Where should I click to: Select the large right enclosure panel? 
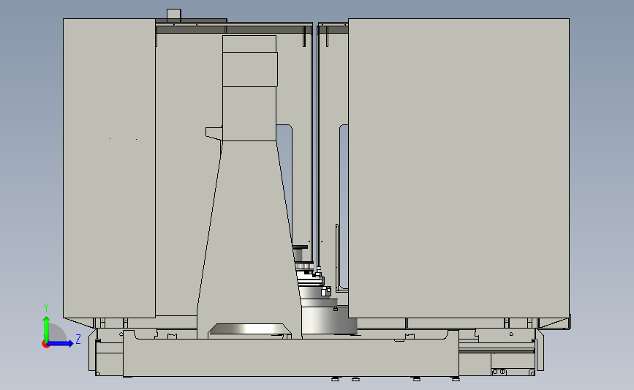tap(459, 168)
